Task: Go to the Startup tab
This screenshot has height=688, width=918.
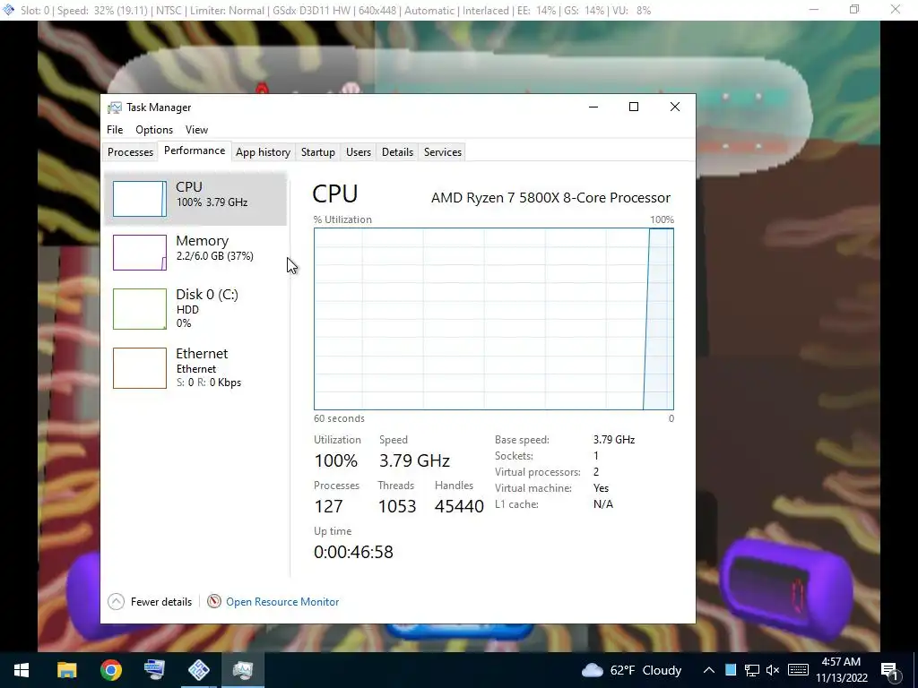Action: [x=318, y=152]
